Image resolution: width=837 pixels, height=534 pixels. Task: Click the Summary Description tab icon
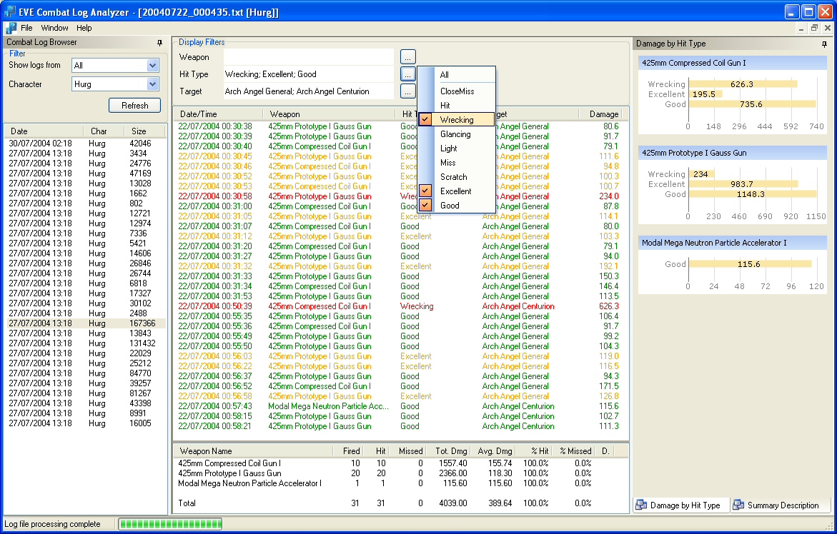click(x=738, y=505)
